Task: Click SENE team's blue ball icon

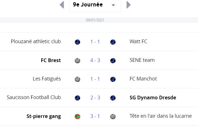Action: click(113, 61)
